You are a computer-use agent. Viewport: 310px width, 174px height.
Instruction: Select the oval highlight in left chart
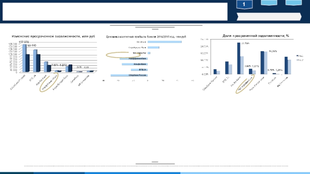pos(50,82)
